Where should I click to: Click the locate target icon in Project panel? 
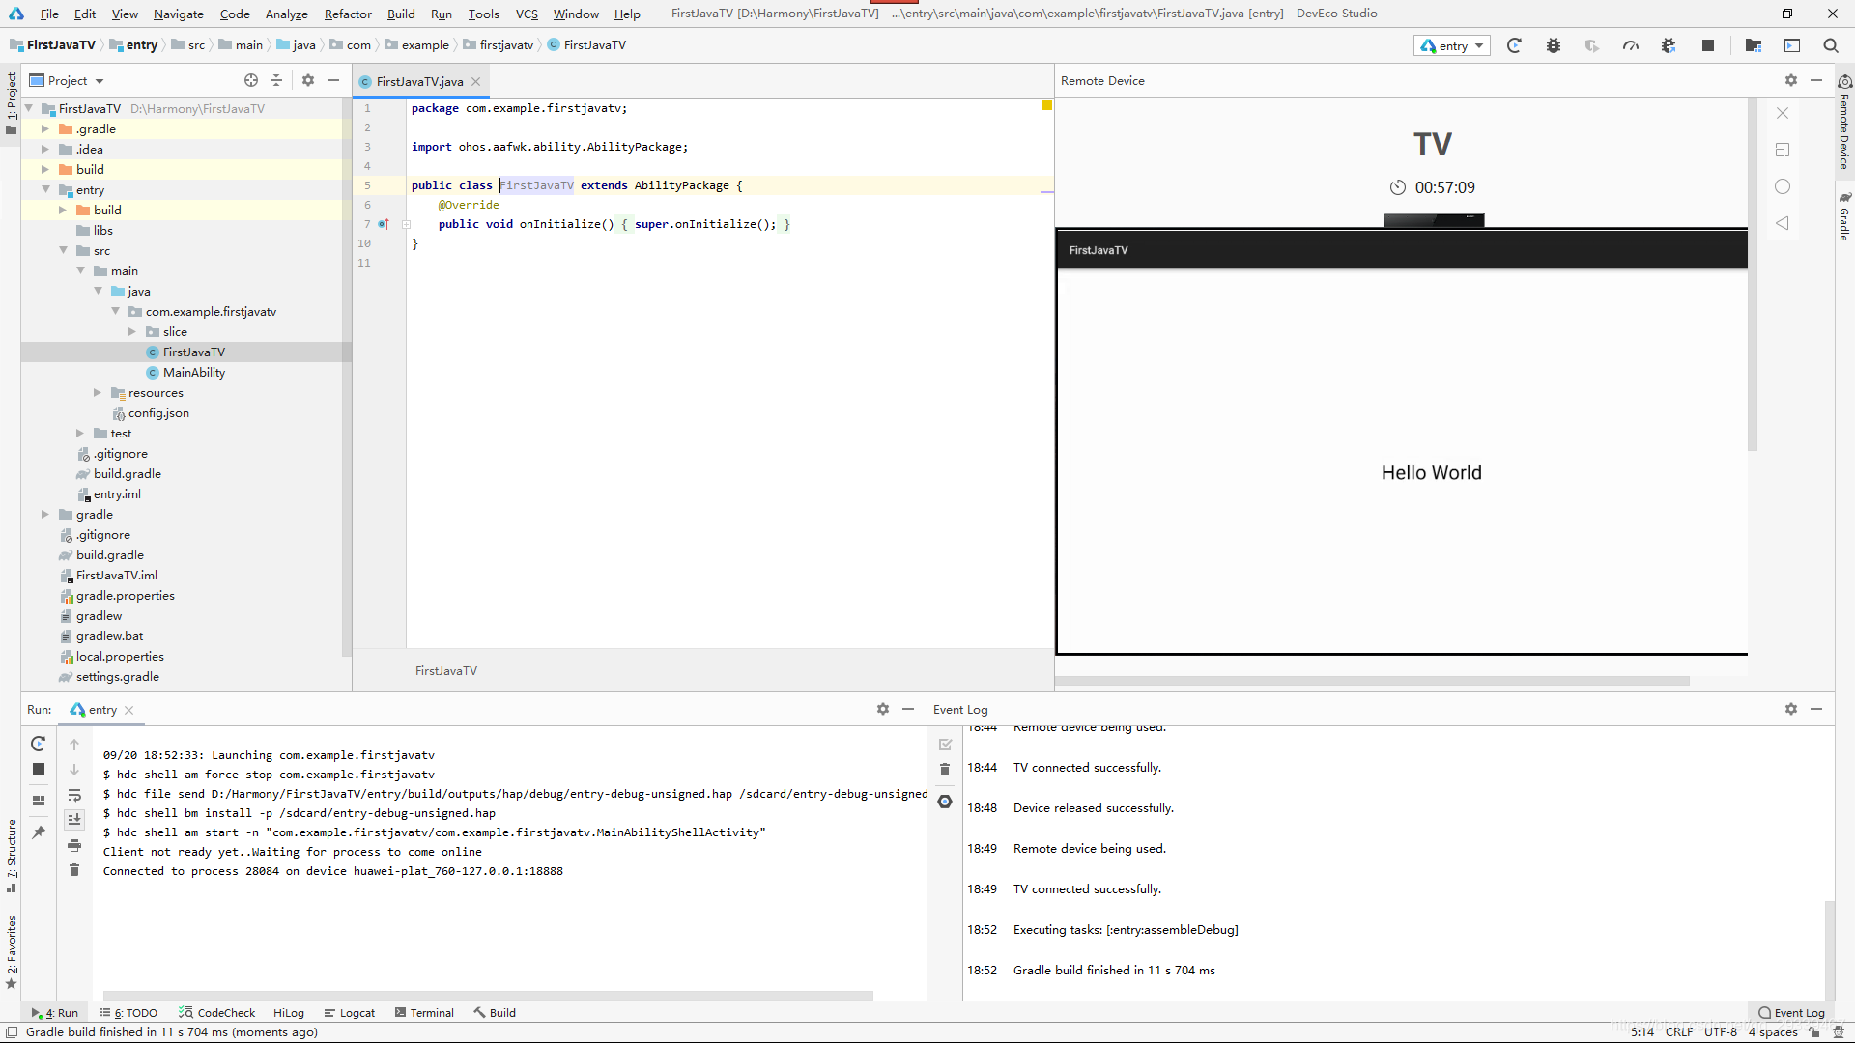coord(251,80)
